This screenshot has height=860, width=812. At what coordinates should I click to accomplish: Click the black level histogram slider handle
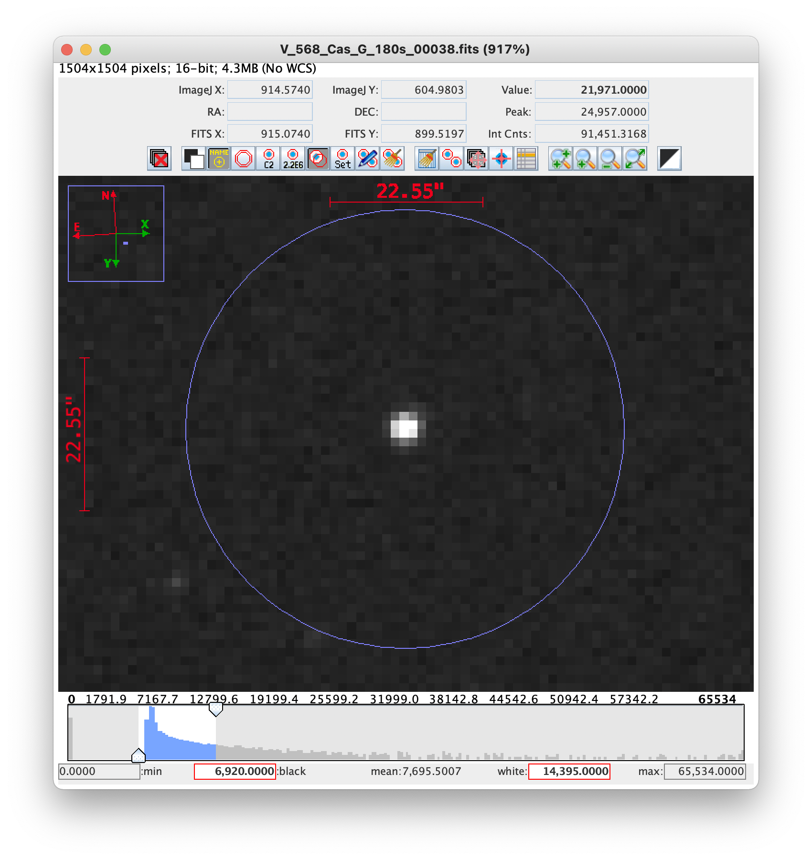(x=138, y=755)
